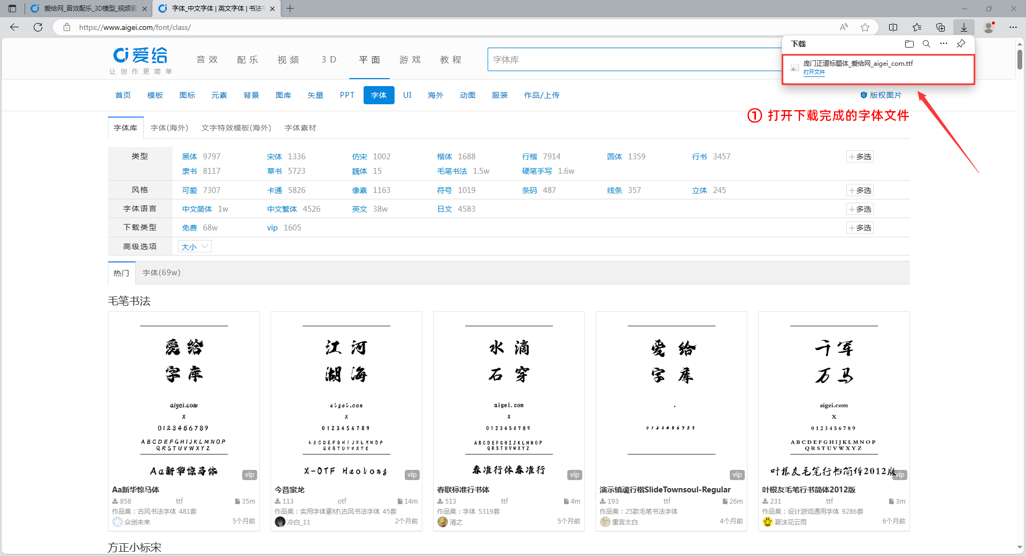Filter fonts by 卡通 style
1026x556 pixels.
[x=275, y=190]
